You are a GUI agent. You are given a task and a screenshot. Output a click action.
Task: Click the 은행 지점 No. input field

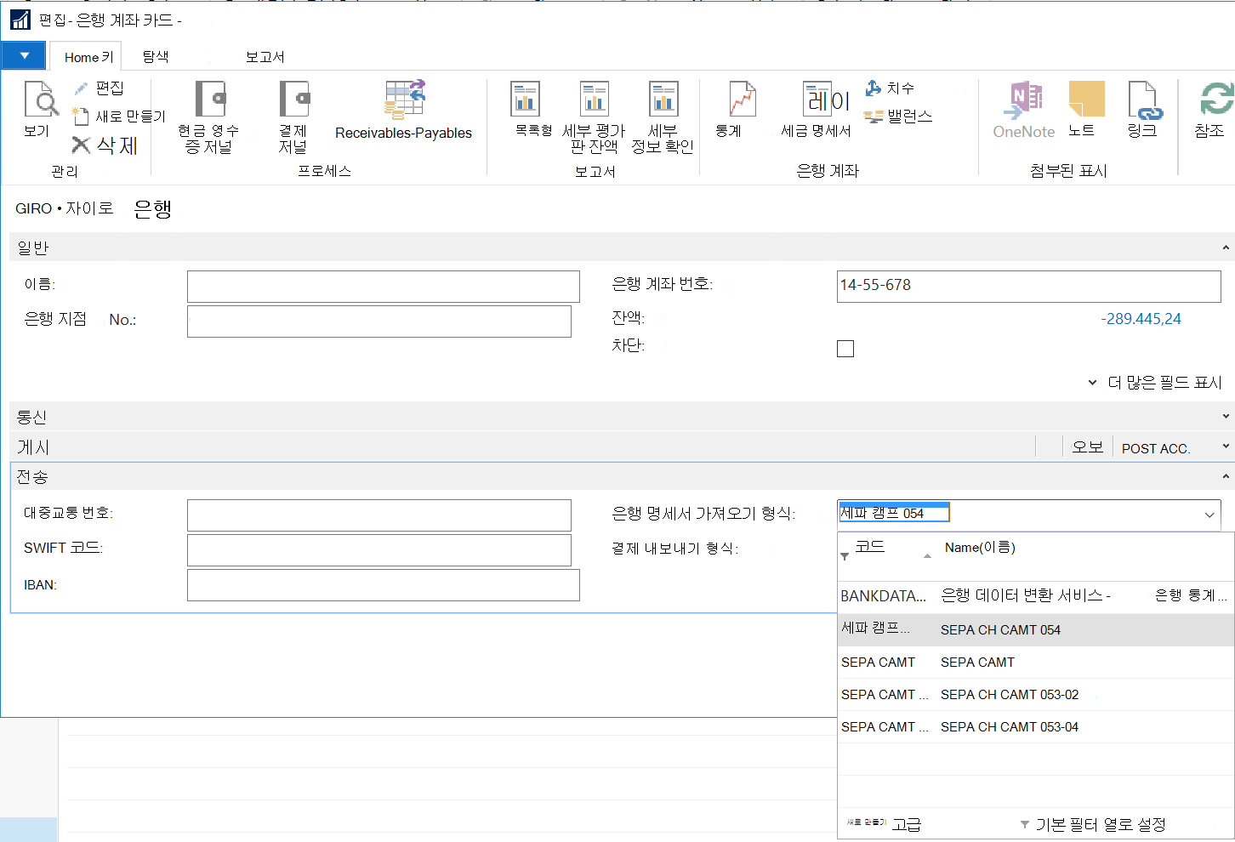point(379,321)
